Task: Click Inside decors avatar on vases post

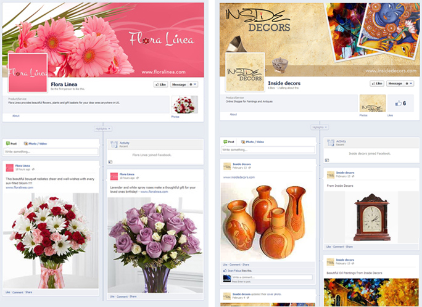Action: [227, 166]
